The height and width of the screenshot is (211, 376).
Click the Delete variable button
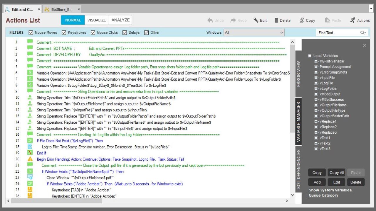point(356,182)
